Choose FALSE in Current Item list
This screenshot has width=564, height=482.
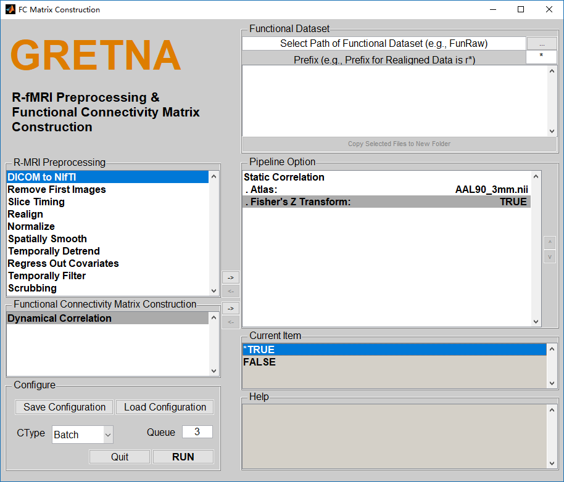pyautogui.click(x=394, y=362)
